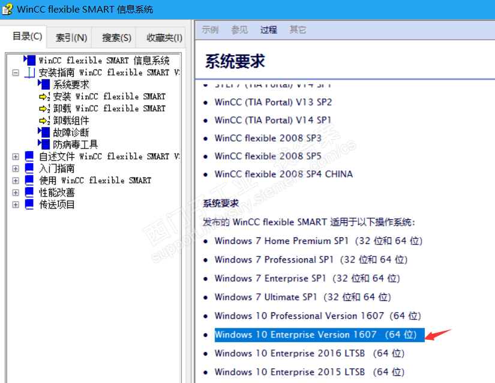This screenshot has height=383, width=495.
Task: Click the page icon beside 防病毒工具
Action: click(44, 144)
